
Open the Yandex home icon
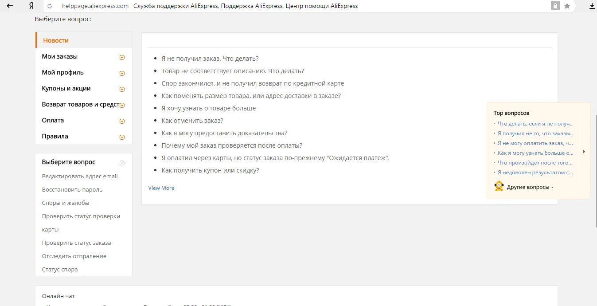[x=31, y=6]
